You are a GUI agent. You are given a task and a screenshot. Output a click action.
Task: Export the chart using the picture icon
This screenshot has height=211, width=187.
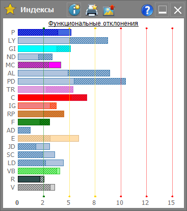[109, 10]
